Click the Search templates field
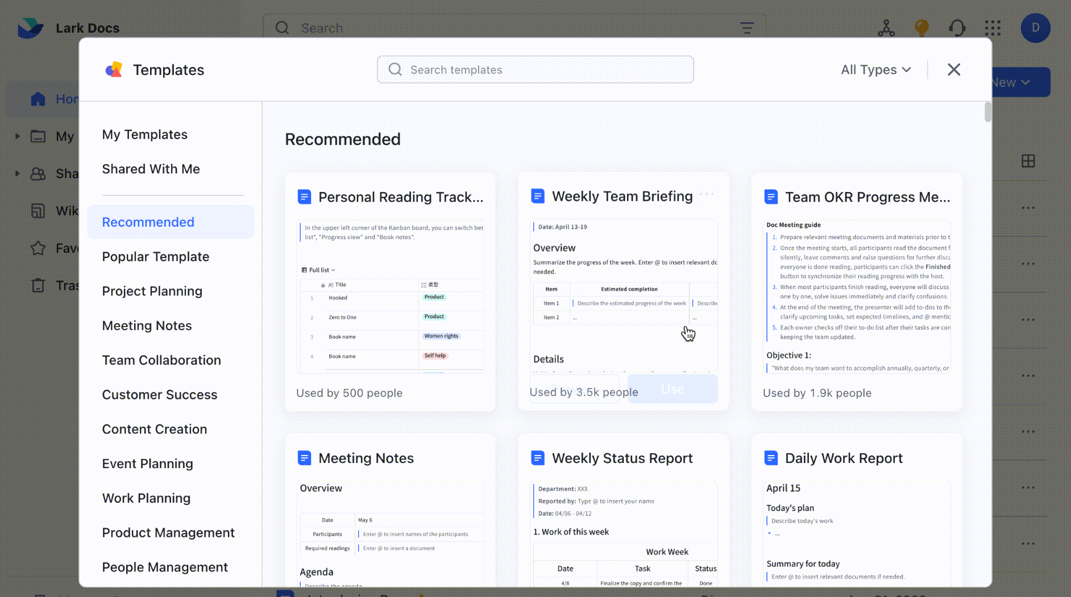Viewport: 1071px width, 597px height. click(x=535, y=69)
